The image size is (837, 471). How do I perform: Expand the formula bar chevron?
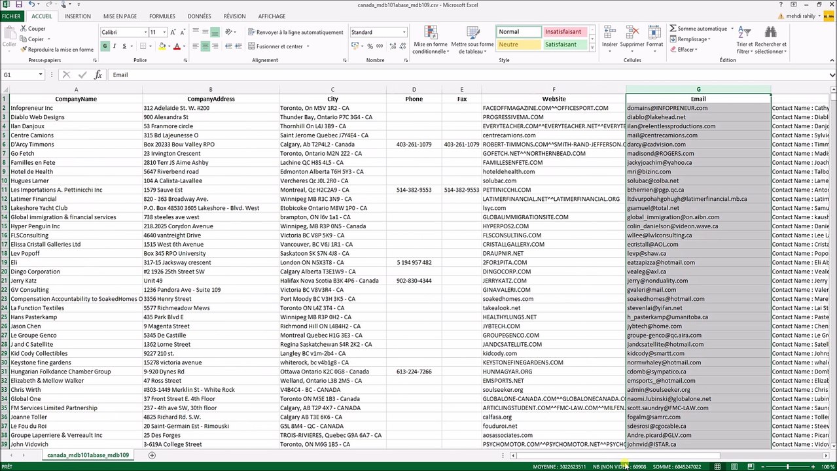click(x=832, y=75)
